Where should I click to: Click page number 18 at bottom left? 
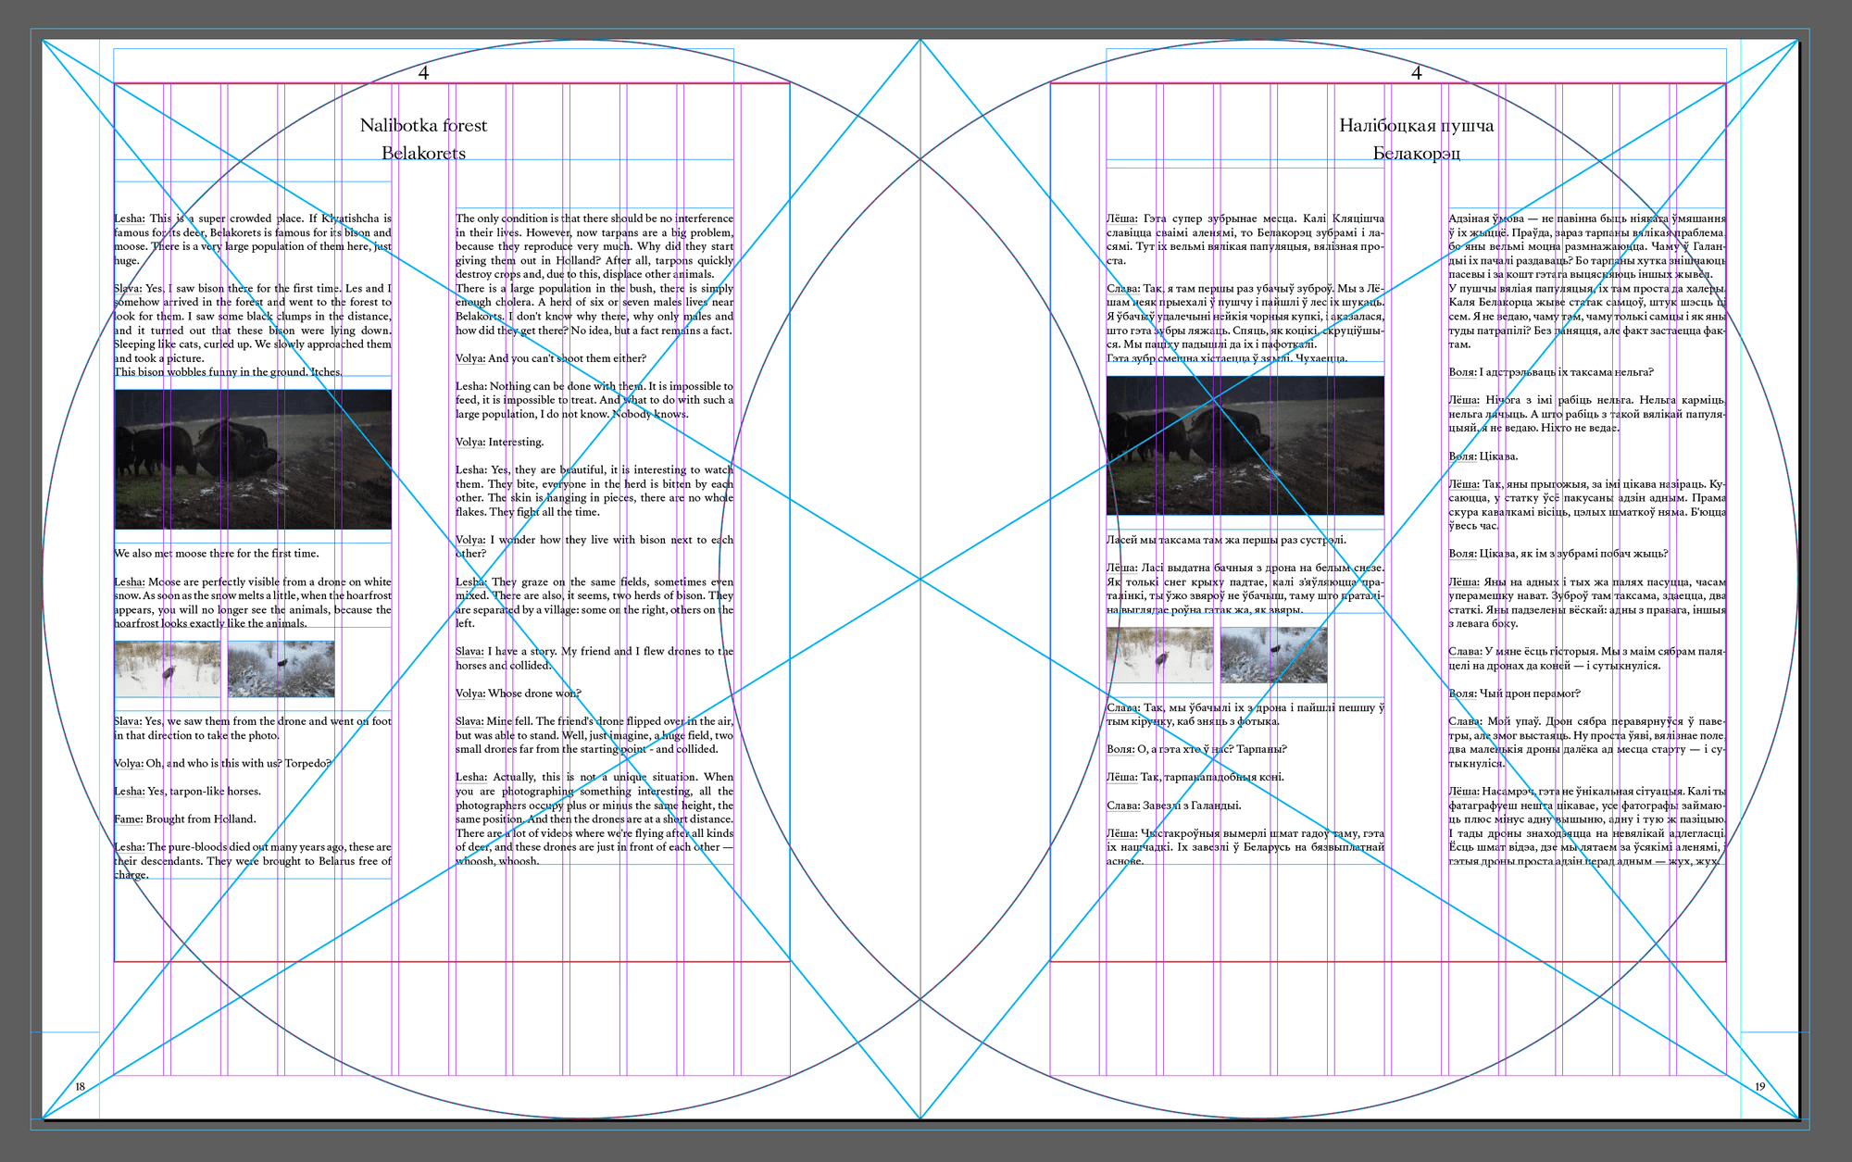pos(81,1086)
